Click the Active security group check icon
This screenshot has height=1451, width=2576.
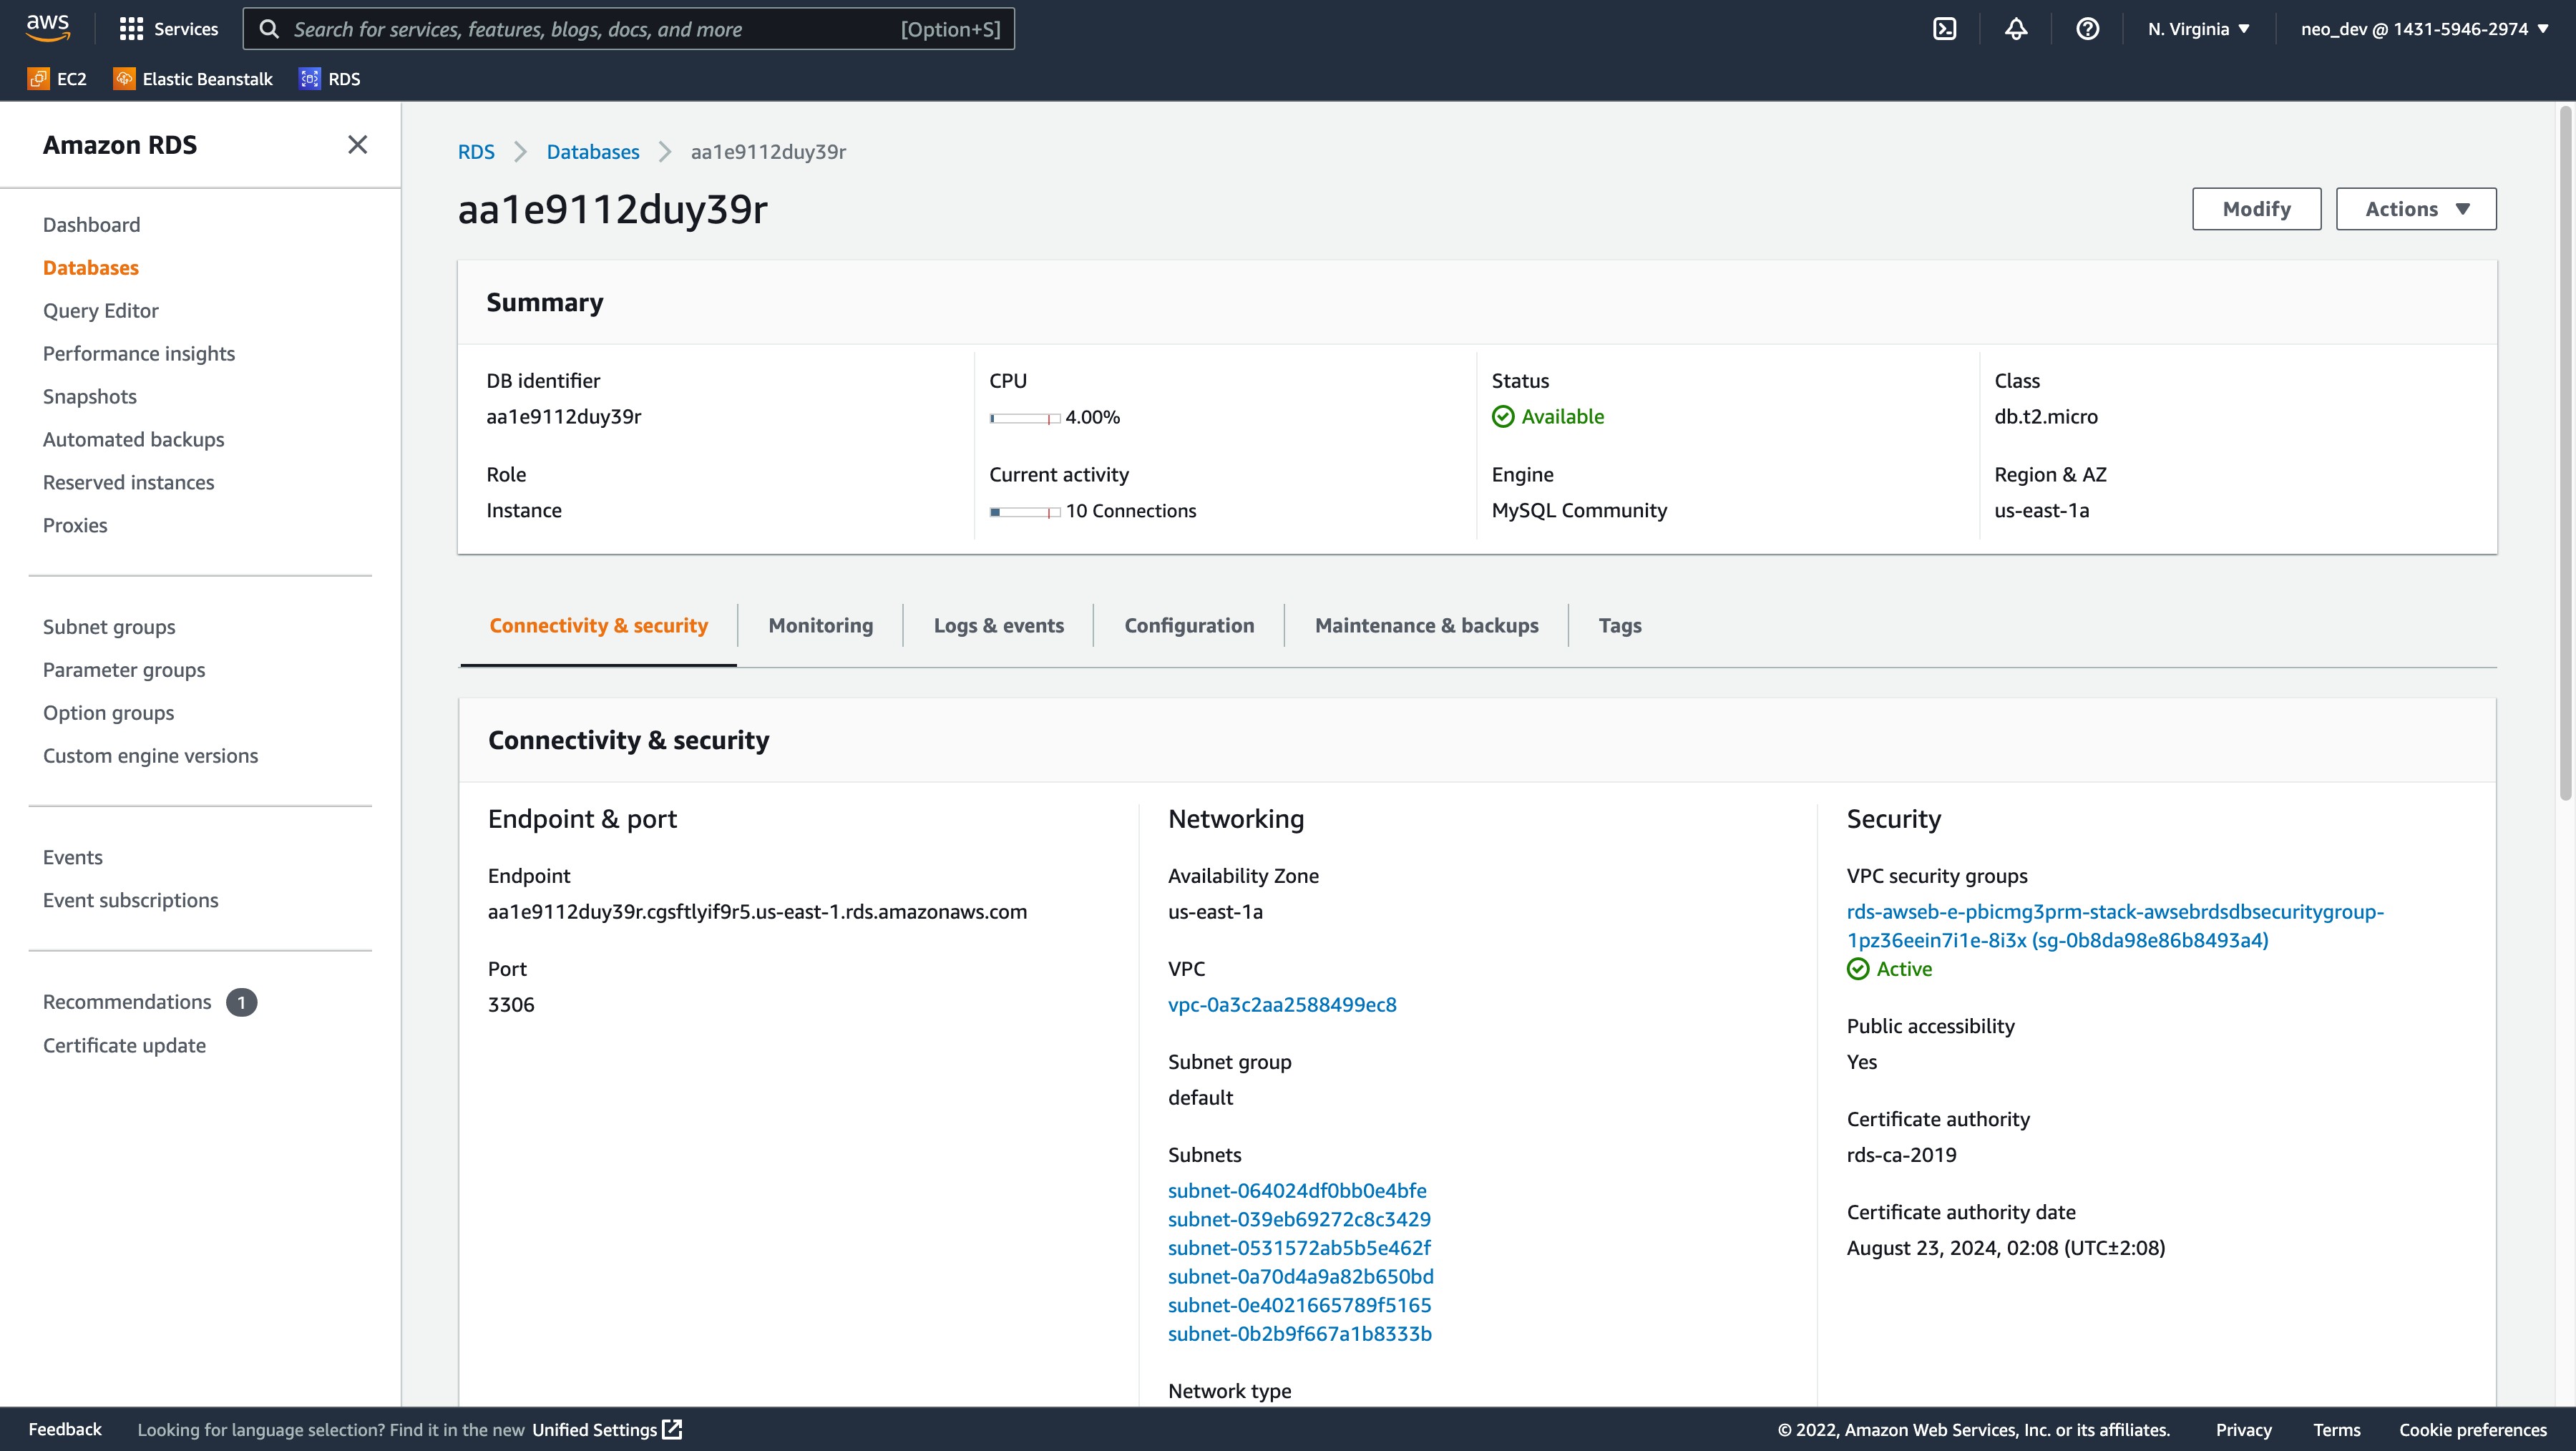1858,969
